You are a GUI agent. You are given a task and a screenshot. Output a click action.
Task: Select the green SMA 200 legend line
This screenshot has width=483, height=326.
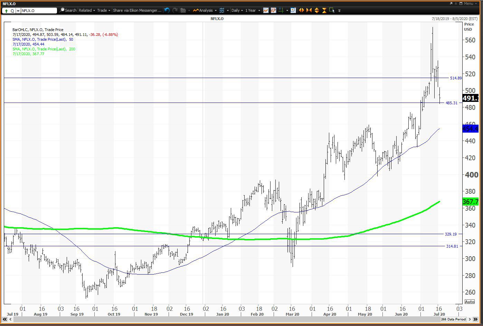pos(44,49)
